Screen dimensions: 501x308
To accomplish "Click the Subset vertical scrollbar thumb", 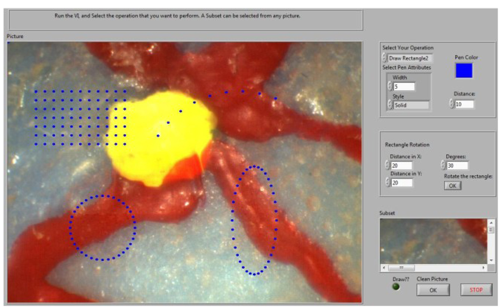I will tap(491, 230).
